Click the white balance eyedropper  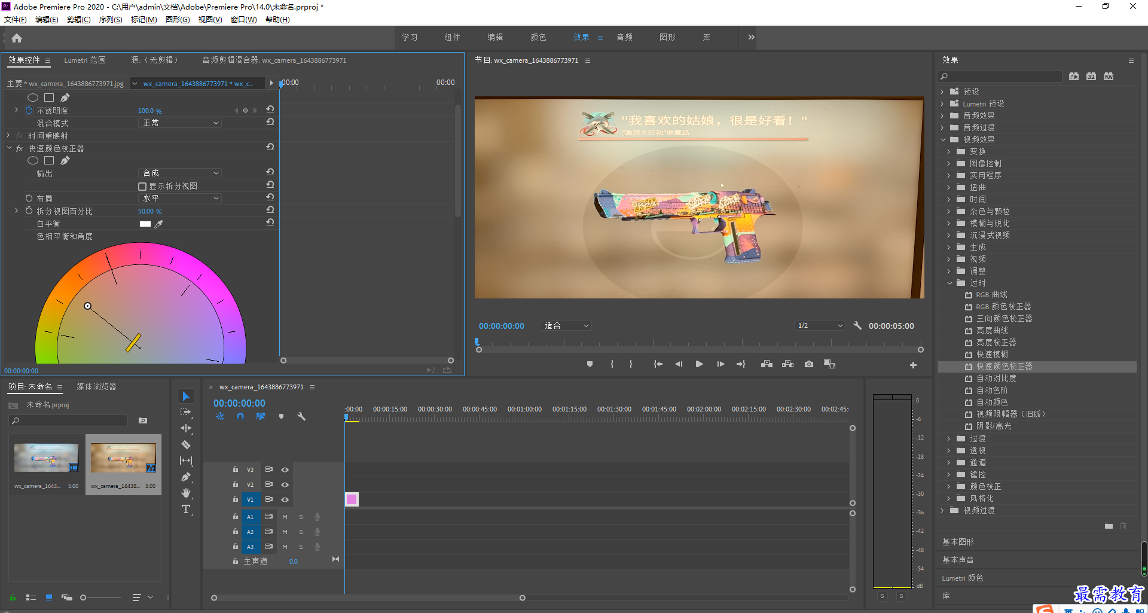(159, 224)
